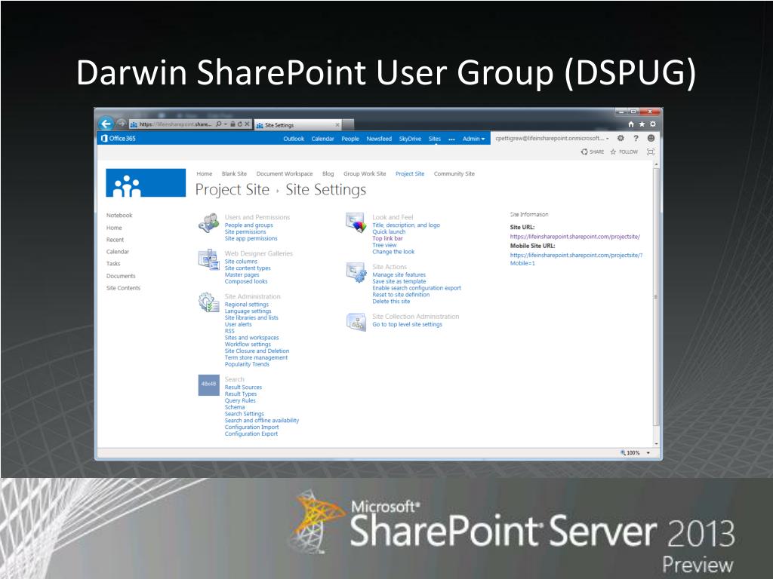Click the browser address bar URL
The width and height of the screenshot is (773, 579).
175,124
